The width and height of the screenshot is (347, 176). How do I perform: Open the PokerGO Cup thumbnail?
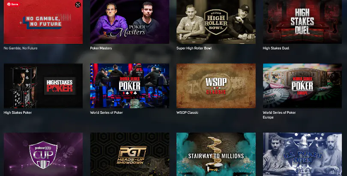click(43, 154)
